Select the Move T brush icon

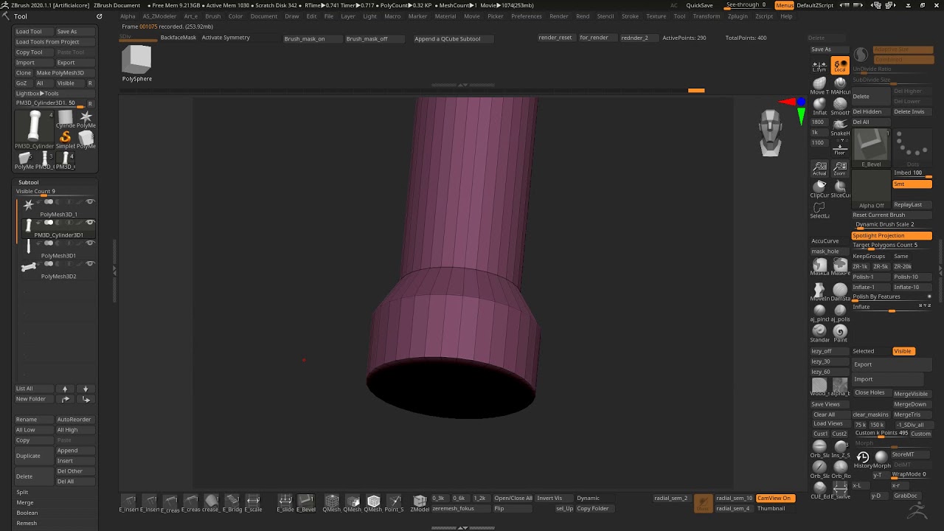(x=819, y=84)
